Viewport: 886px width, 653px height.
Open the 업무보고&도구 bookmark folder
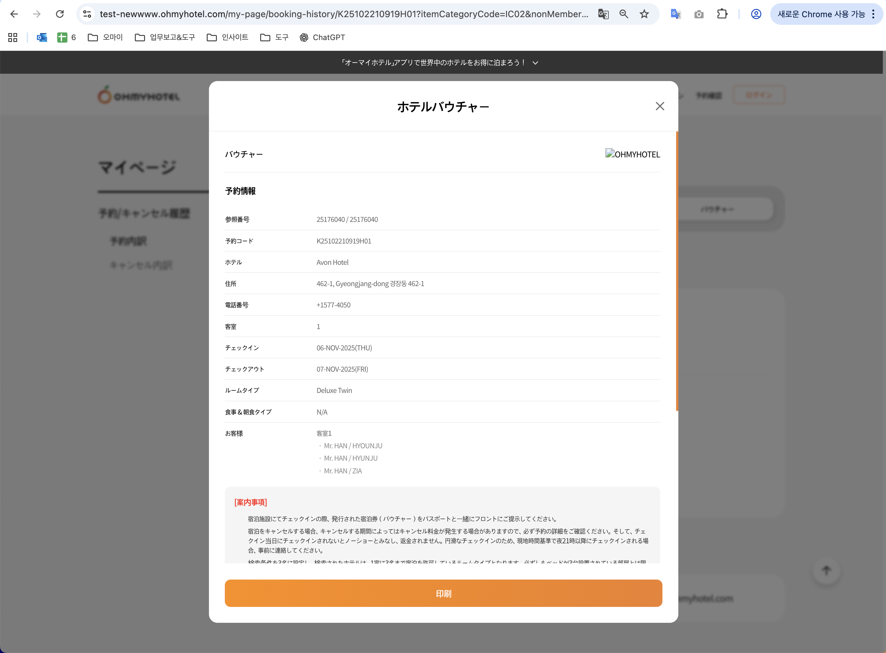(165, 38)
